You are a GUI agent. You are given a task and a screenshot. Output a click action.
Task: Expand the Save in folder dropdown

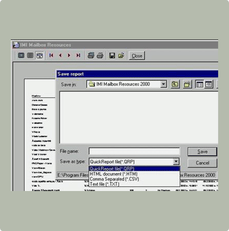coord(163,84)
